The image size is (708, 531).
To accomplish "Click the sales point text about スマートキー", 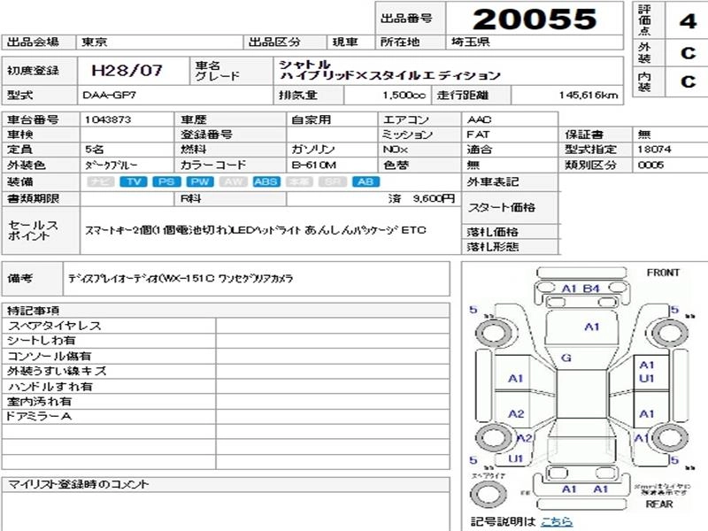I will pos(256,230).
